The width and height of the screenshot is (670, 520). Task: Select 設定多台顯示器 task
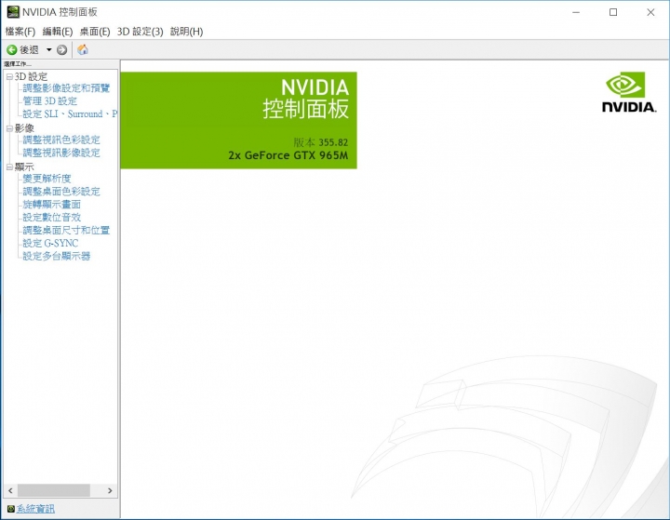click(x=57, y=256)
